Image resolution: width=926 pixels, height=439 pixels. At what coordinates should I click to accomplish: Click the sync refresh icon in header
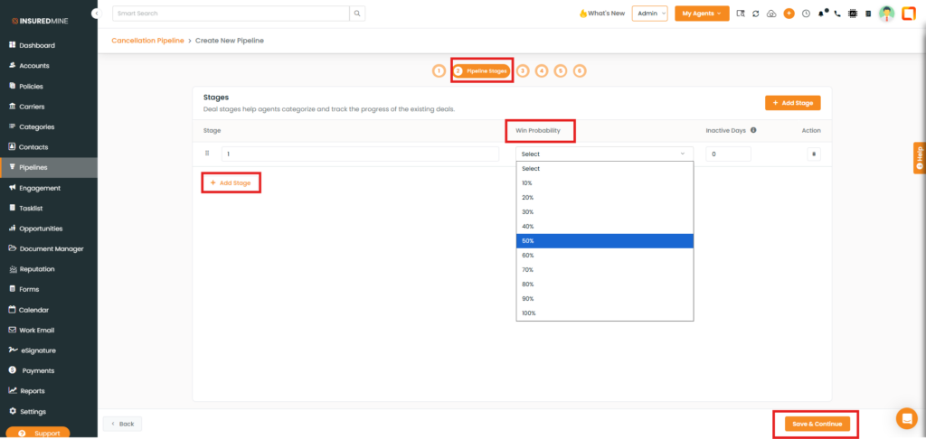[755, 14]
